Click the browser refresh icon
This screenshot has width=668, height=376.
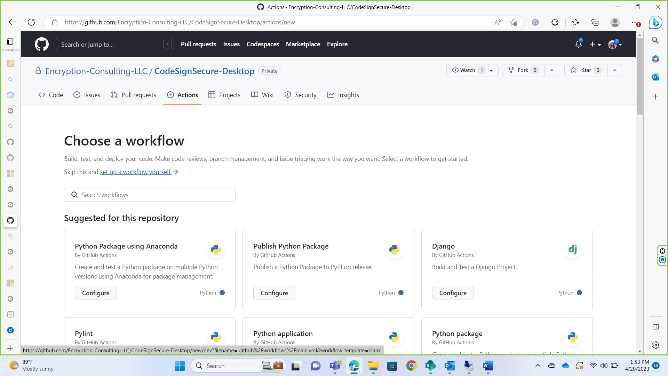pyautogui.click(x=31, y=22)
